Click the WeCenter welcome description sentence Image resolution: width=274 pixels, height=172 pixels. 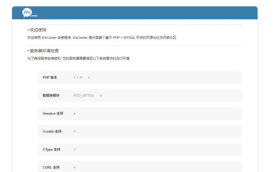pyautogui.click(x=101, y=38)
